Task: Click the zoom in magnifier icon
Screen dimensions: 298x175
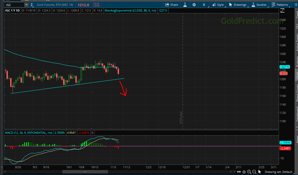Action: pos(249,172)
